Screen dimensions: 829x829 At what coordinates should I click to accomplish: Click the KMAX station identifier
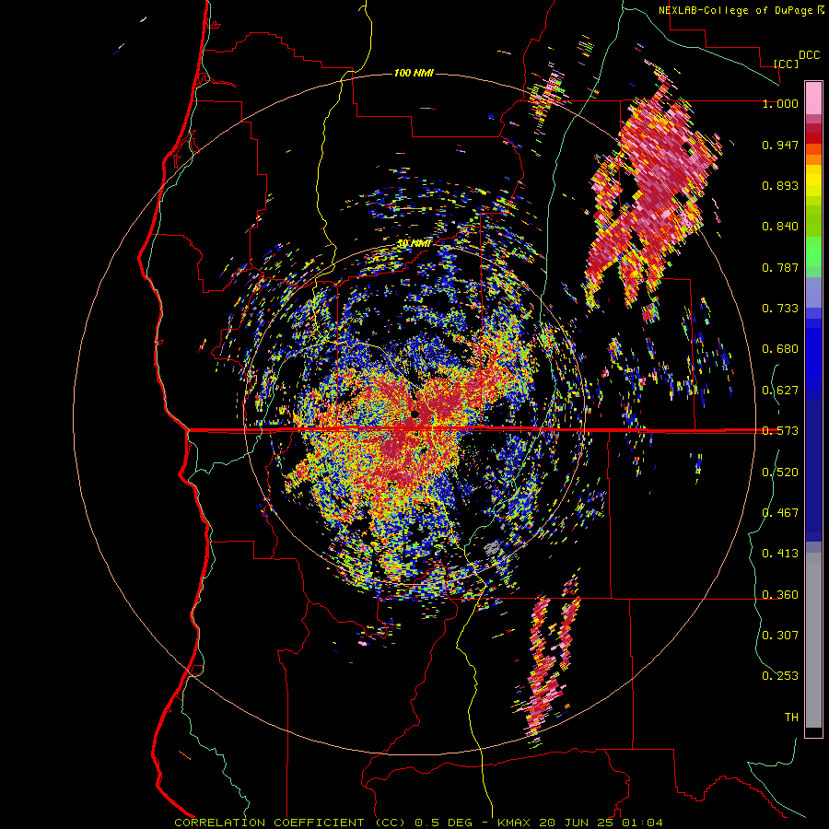point(514,823)
